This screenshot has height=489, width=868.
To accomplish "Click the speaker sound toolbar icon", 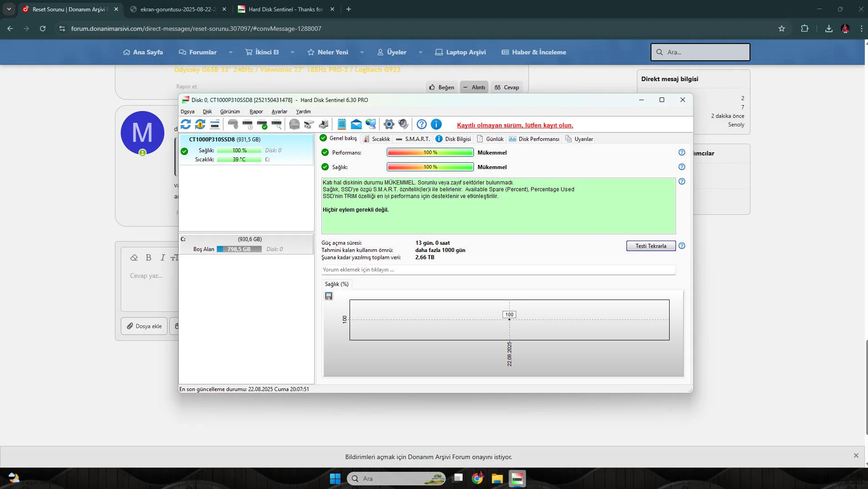I will pos(403,124).
